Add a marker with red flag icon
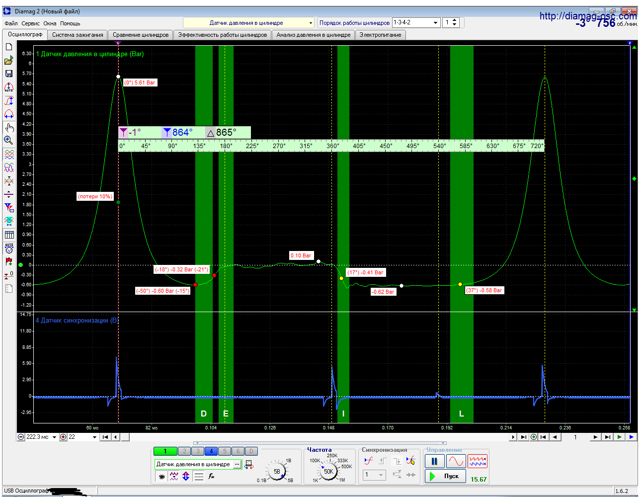 (9, 261)
